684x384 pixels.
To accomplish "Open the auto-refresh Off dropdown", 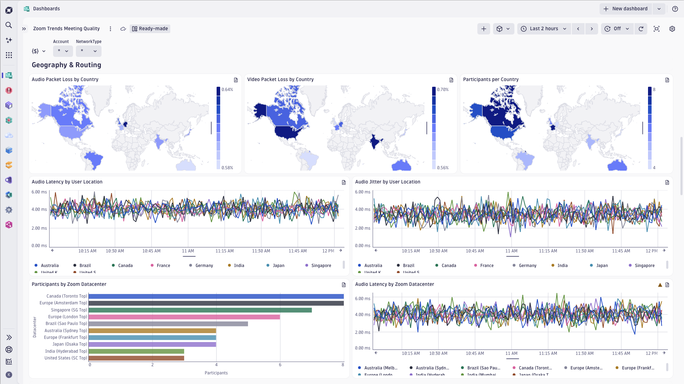I will pyautogui.click(x=617, y=29).
